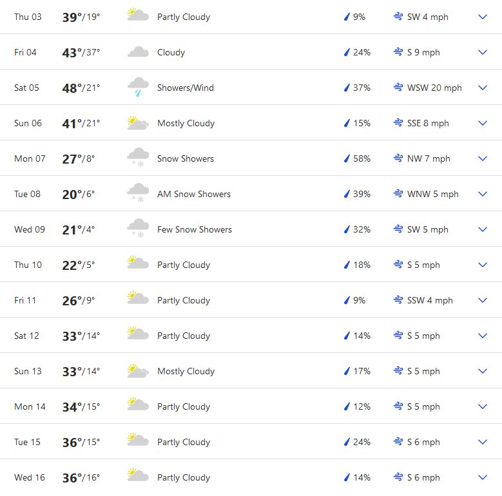Expand the Thu 03 forecast details
This screenshot has height=496, width=502.
pos(483,17)
